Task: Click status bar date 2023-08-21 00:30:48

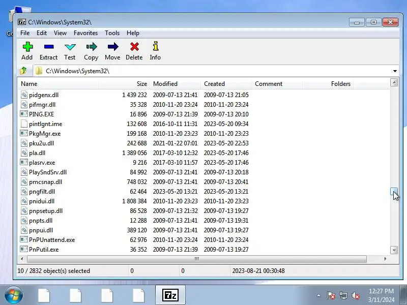Action: (x=258, y=271)
